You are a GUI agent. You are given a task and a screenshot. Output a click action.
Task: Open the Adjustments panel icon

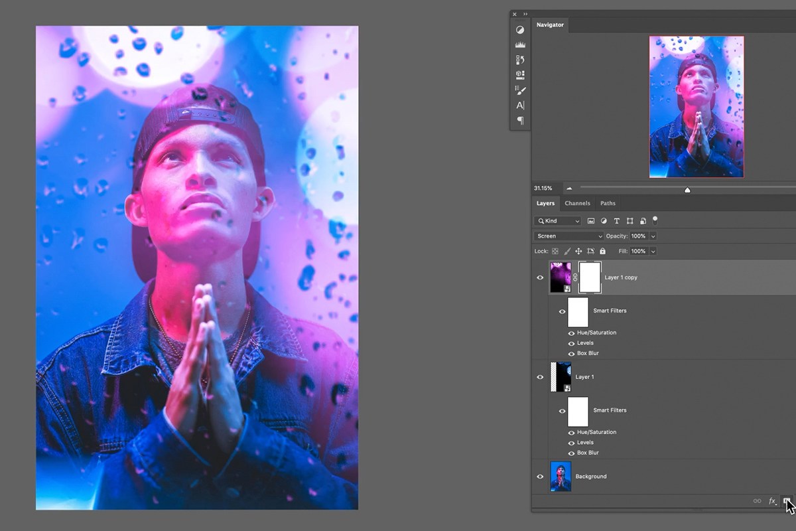[520, 30]
